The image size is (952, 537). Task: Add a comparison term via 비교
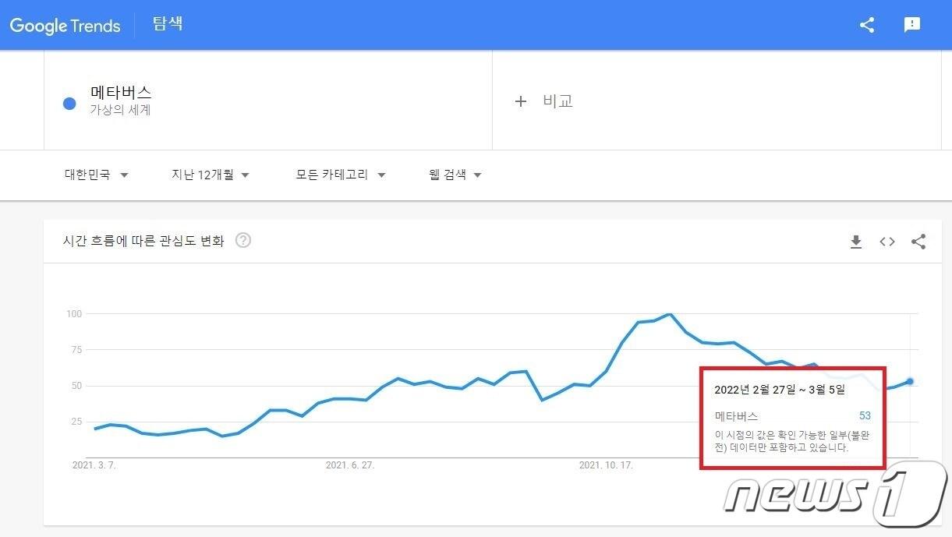pos(544,101)
